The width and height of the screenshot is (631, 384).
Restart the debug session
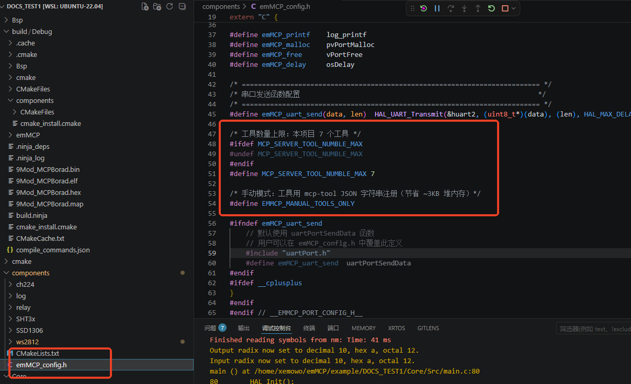pyautogui.click(x=491, y=8)
